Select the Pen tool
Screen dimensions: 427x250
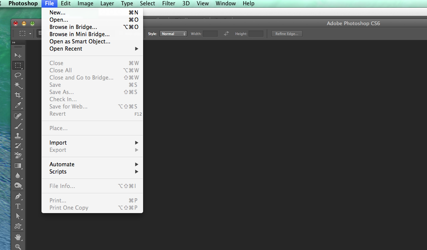[18, 196]
